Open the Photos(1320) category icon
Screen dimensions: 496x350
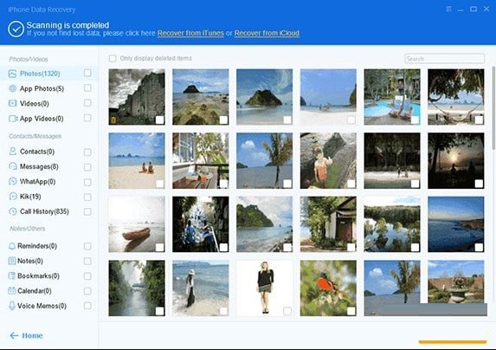[x=12, y=74]
